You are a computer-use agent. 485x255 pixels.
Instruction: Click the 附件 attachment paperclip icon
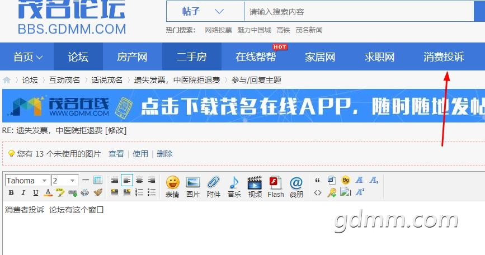214,186
